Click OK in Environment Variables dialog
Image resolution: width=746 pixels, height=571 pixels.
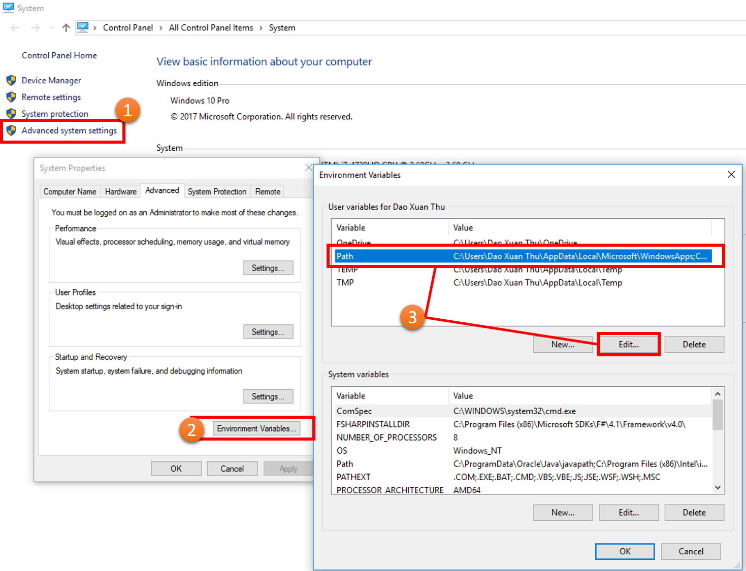tap(625, 551)
